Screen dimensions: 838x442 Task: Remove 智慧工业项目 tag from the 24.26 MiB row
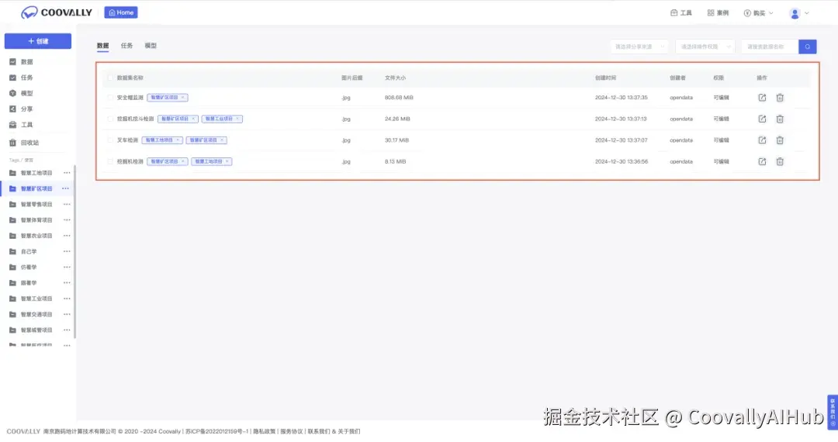[x=237, y=119]
